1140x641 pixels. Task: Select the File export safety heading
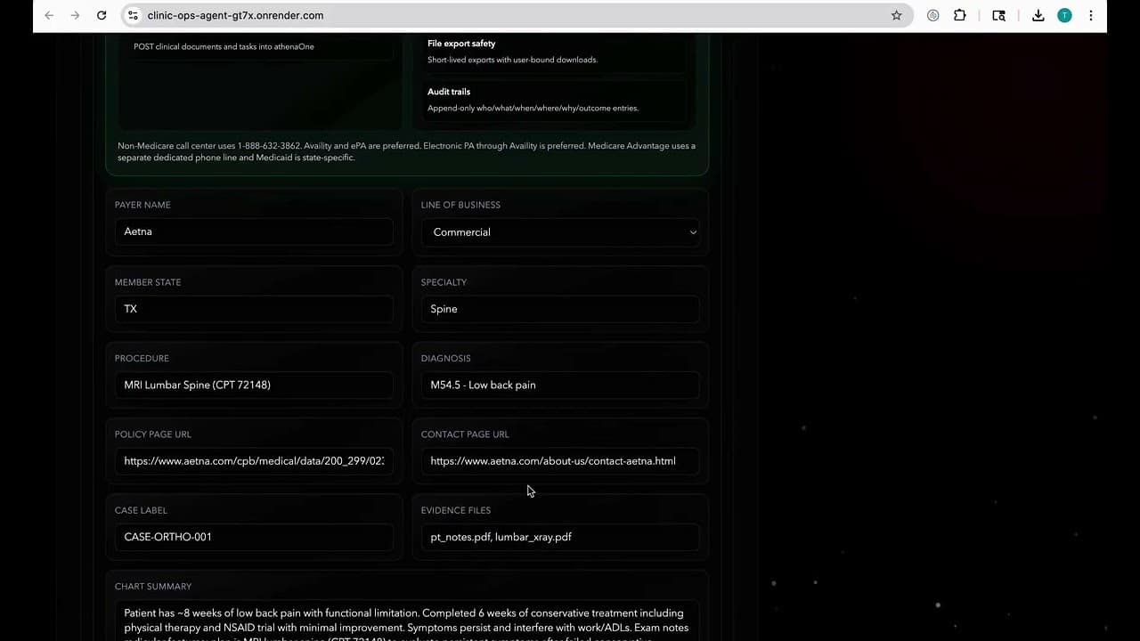coord(461,44)
